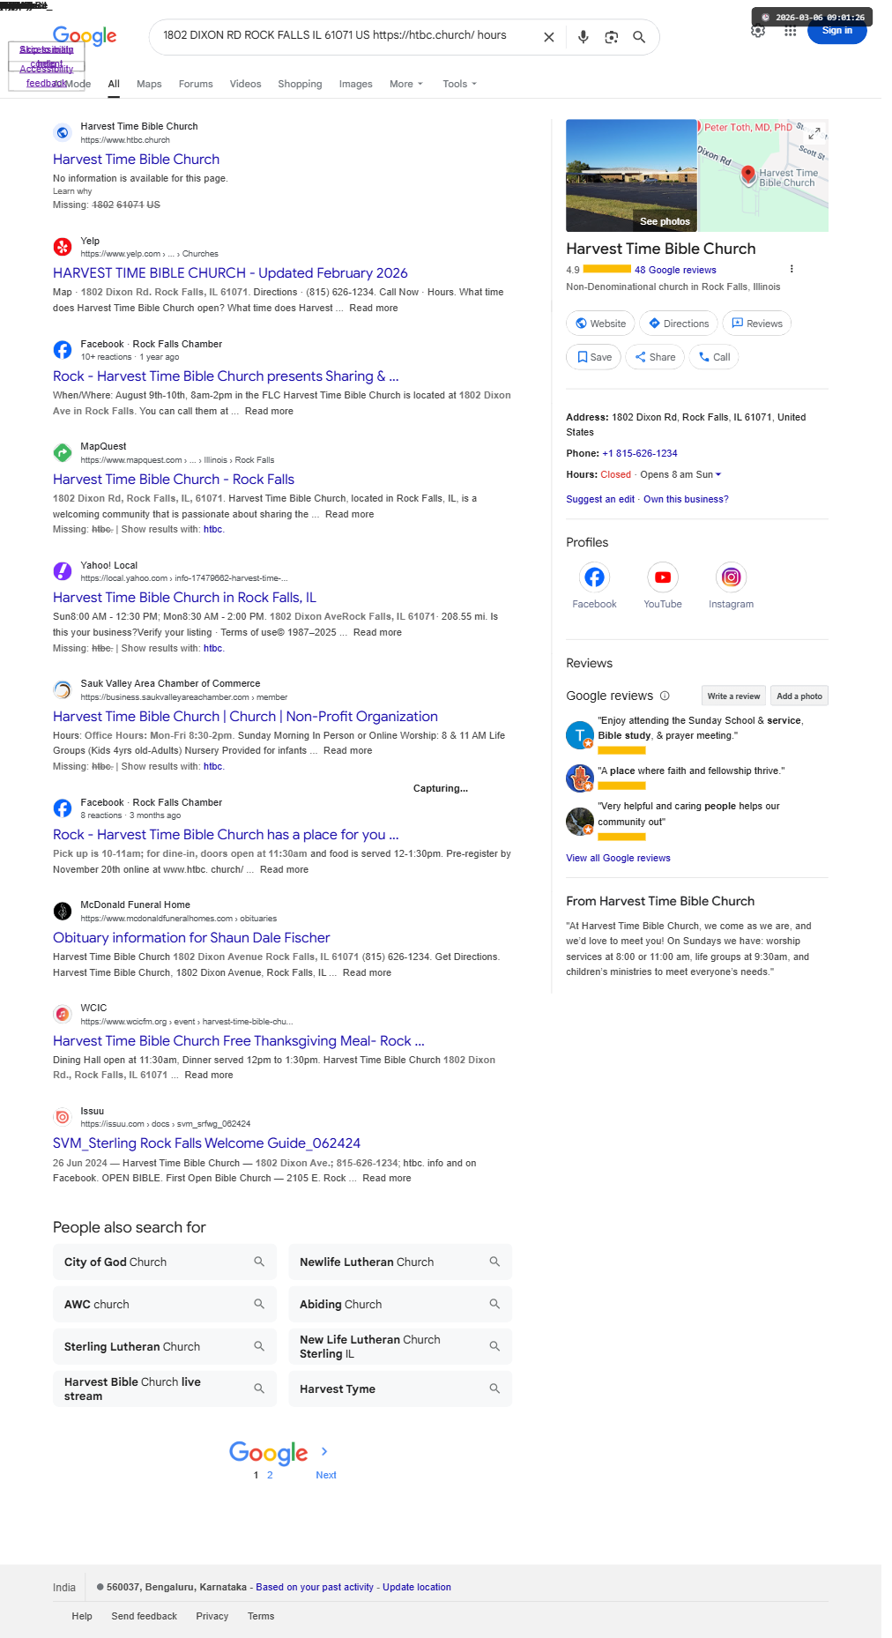
Task: Expand the opening hours dropdown arrow
Action: point(718,474)
